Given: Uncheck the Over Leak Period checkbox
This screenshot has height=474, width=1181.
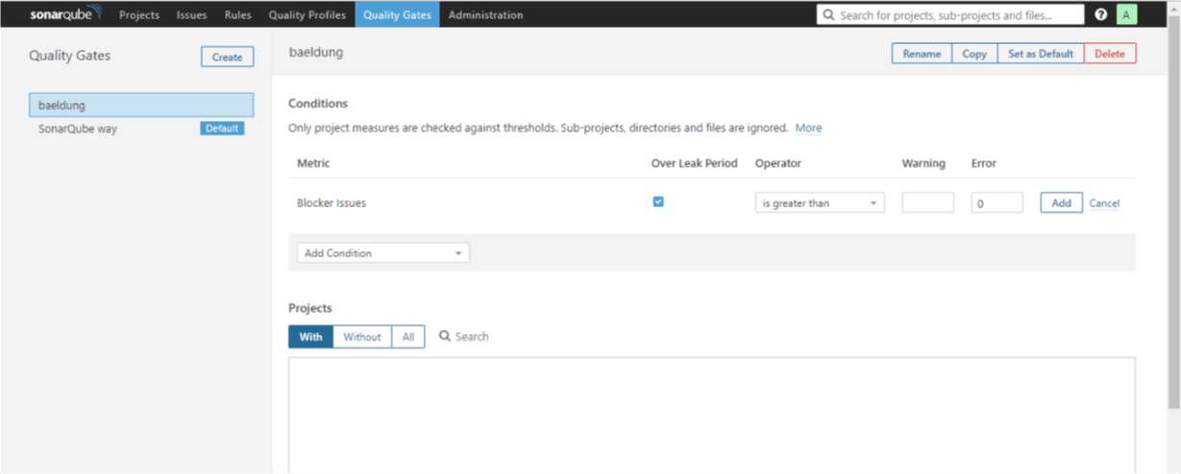Looking at the screenshot, I should pos(658,201).
